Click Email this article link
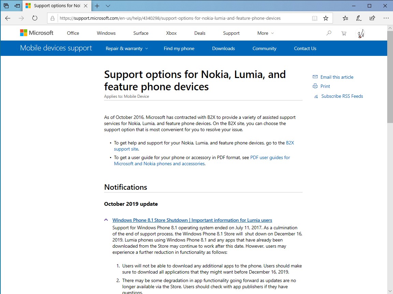This screenshot has width=393, height=294. (337, 77)
